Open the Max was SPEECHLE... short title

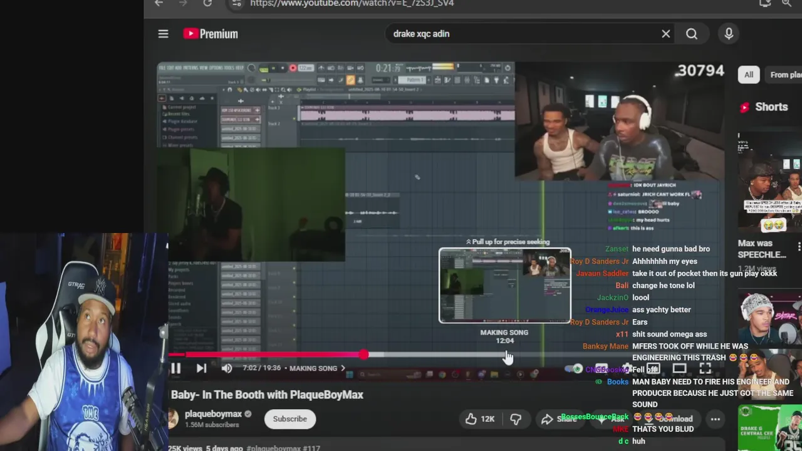(x=762, y=249)
